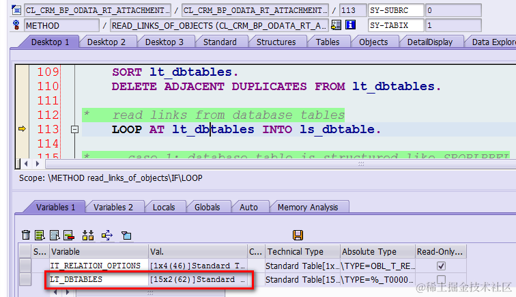Open the Data Explorer tab
Screen dimensions: 516x297
click(x=493, y=42)
